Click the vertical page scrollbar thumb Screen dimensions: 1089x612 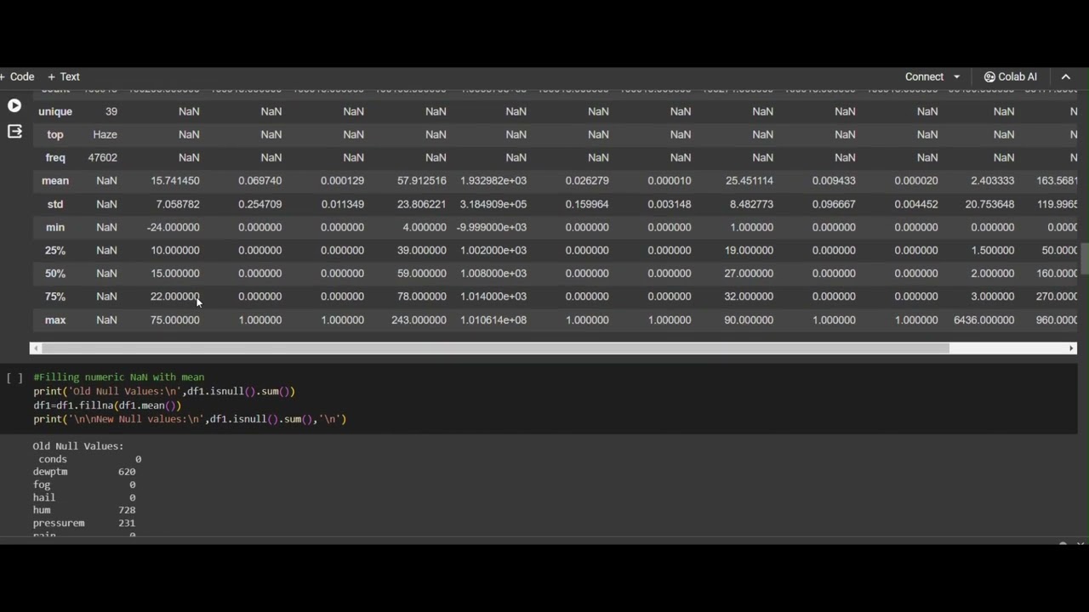click(1085, 258)
